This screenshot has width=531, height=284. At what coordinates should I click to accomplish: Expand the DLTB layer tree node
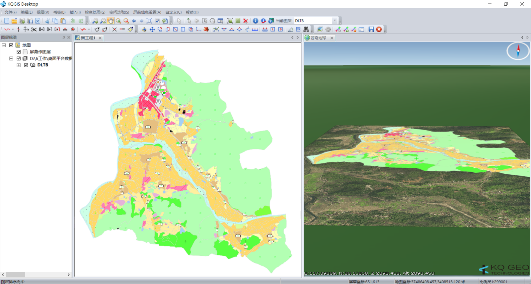point(19,65)
